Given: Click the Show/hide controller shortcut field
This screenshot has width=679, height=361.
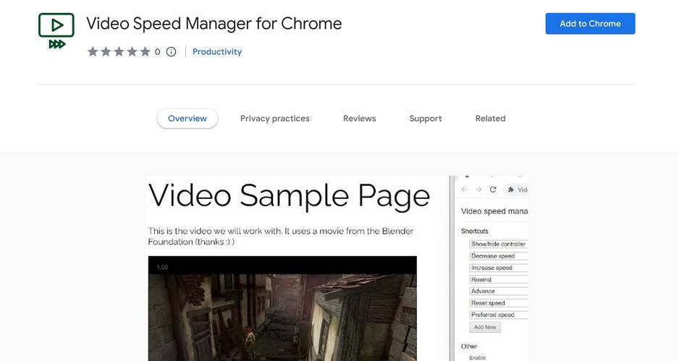Looking at the screenshot, I should [498, 245].
